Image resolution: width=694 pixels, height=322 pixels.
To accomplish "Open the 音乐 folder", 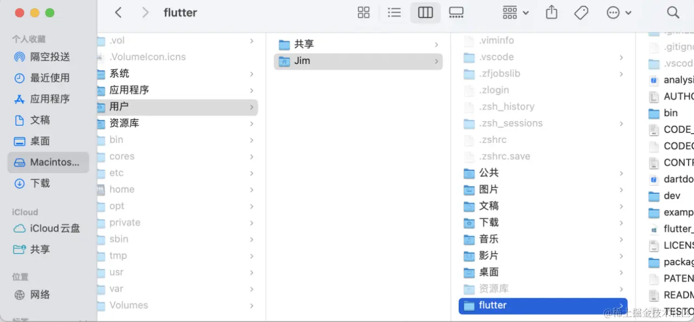I will (543, 239).
